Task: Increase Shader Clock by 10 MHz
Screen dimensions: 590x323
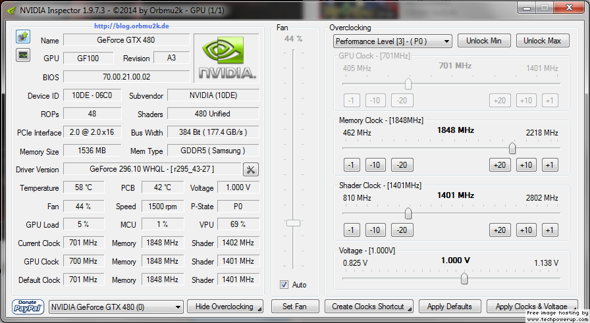Action: pyautogui.click(x=526, y=230)
